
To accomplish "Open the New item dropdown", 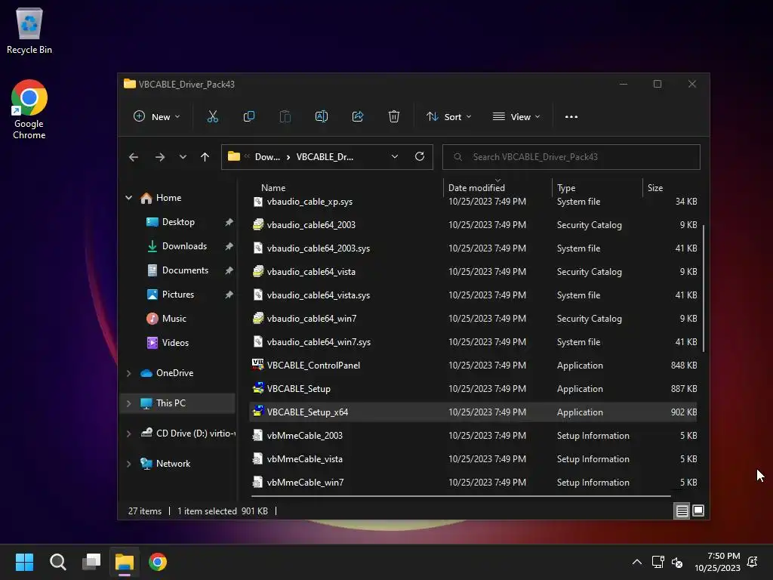I will pyautogui.click(x=157, y=117).
